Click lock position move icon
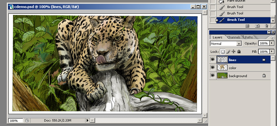This screenshot has width=277, height=126. (233, 51)
